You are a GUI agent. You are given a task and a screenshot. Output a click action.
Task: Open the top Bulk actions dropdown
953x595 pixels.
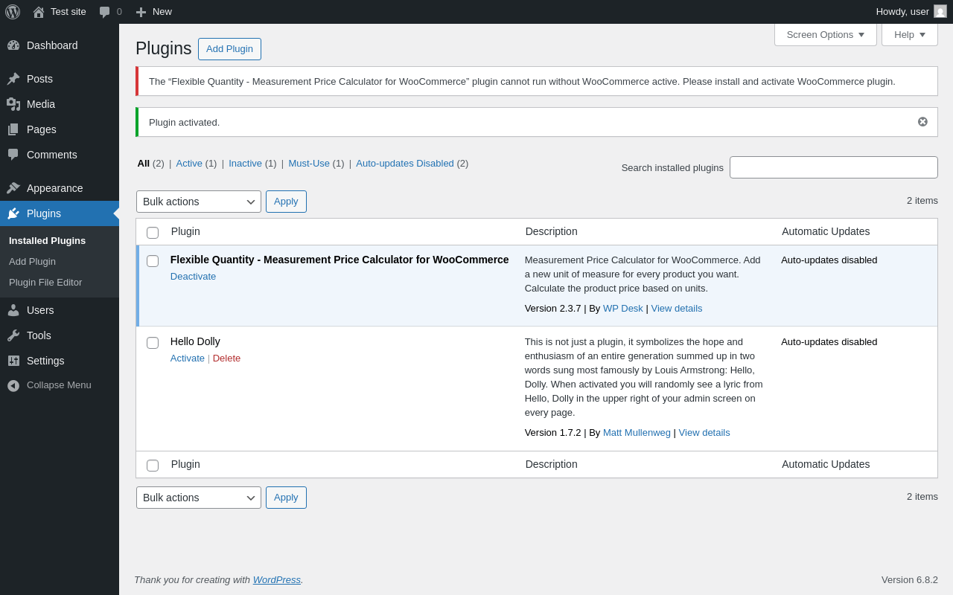199,202
